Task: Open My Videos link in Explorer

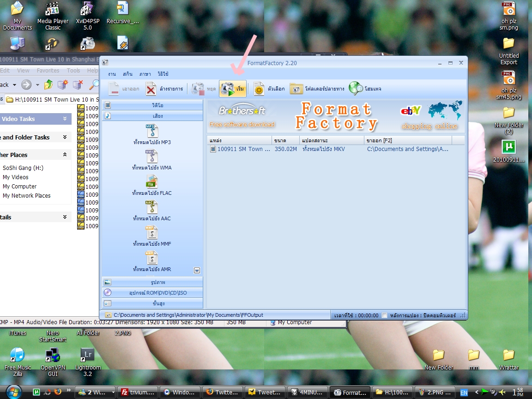Action: (16, 177)
